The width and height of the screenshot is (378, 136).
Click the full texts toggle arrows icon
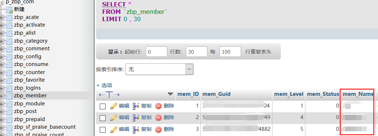point(109,94)
